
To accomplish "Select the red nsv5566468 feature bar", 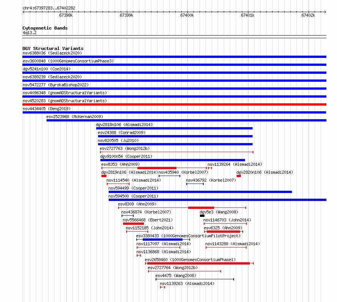I will 133,224.
